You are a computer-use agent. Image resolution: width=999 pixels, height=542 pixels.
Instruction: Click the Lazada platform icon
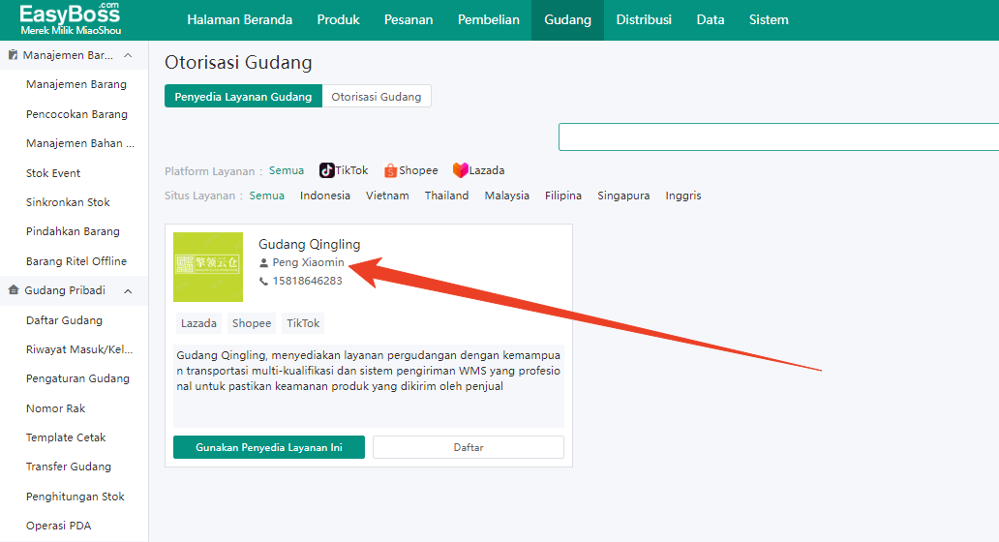pos(461,170)
